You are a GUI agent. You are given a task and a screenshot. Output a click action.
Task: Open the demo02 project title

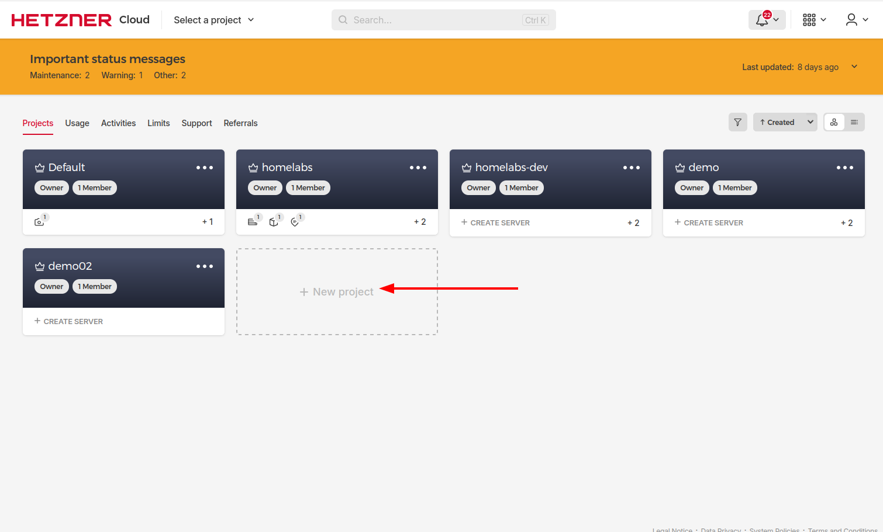tap(70, 266)
